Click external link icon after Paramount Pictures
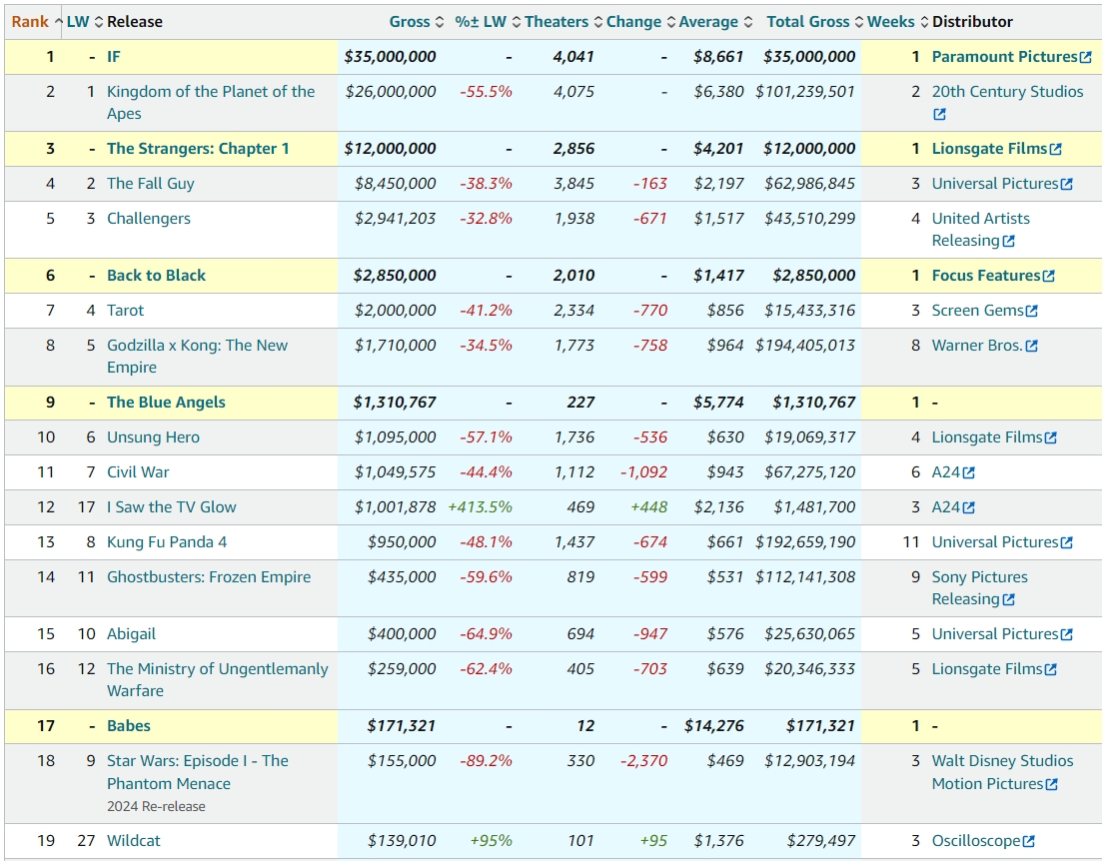The height and width of the screenshot is (861, 1106). pos(1086,57)
